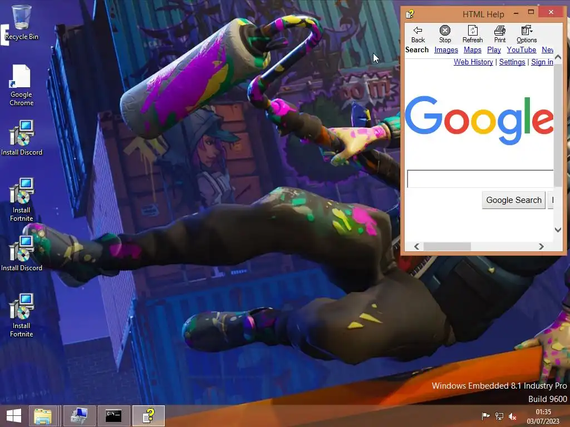Click the HTML Help title bar icon
Screen dimensions: 570x427
pos(410,14)
